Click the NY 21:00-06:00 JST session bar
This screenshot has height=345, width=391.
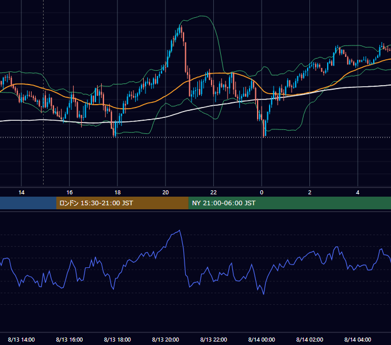[x=289, y=203]
